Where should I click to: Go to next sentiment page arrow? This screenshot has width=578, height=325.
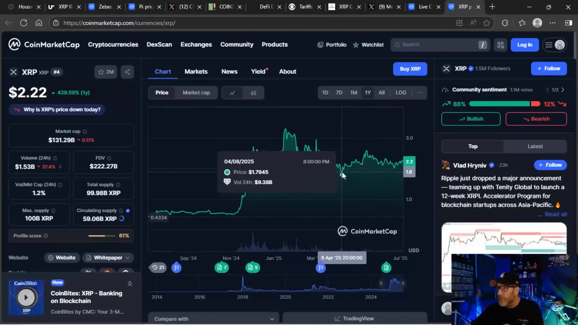[x=563, y=90]
